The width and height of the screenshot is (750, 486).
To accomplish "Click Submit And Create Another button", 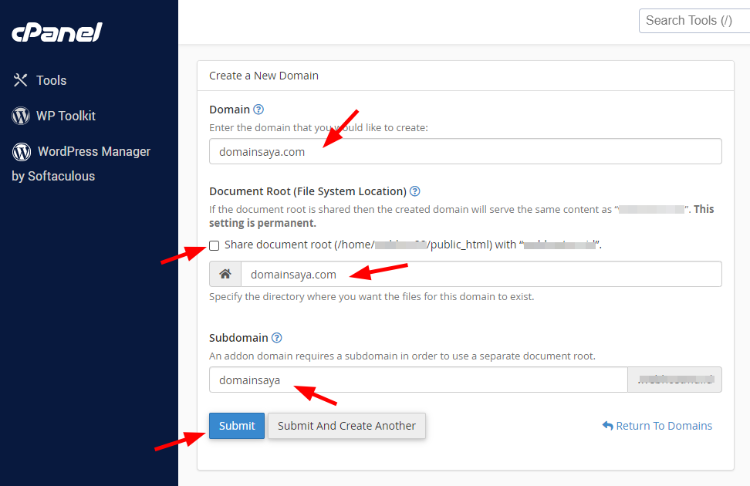I will pyautogui.click(x=346, y=426).
